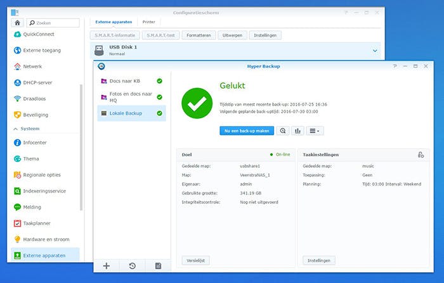Click the task settings lock icon in Taakinstellingen
This screenshot has height=283, width=444.
[421, 154]
